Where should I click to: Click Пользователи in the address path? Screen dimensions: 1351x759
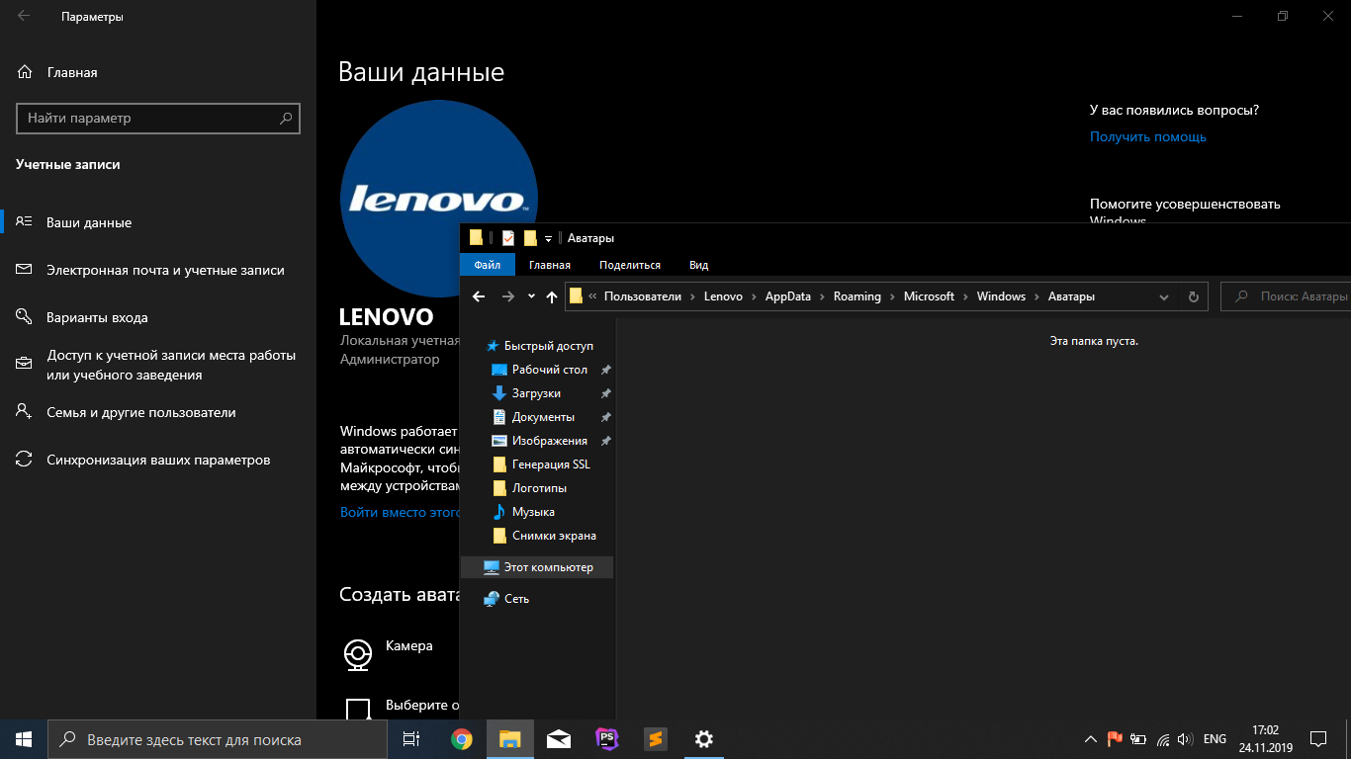(643, 296)
